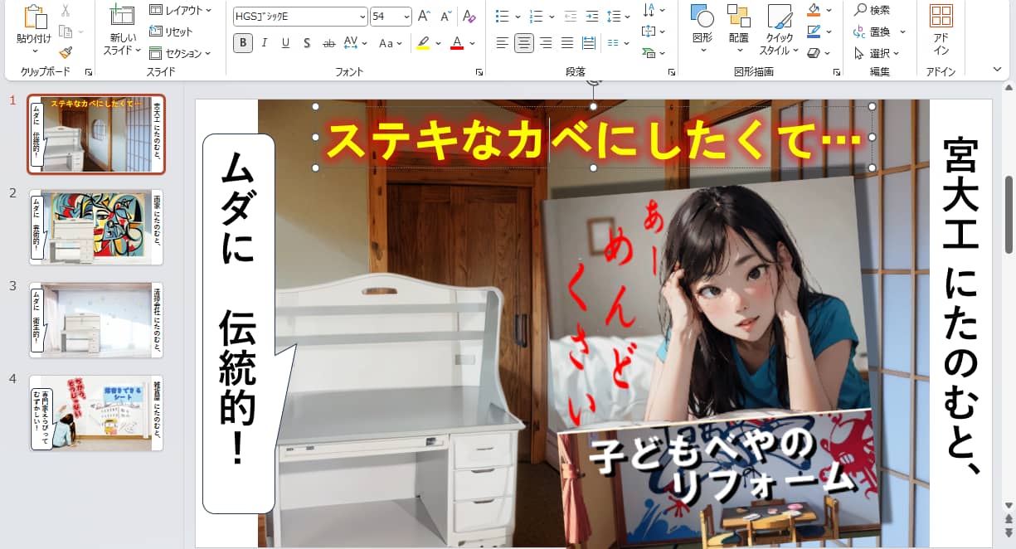Select slide 3 thumbnail in the panel
The image size is (1016, 549).
96,318
